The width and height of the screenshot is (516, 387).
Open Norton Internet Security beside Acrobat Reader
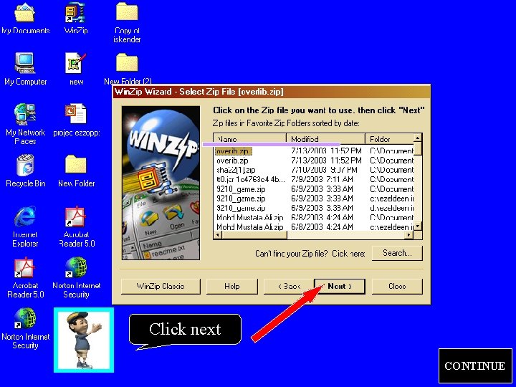click(x=77, y=277)
